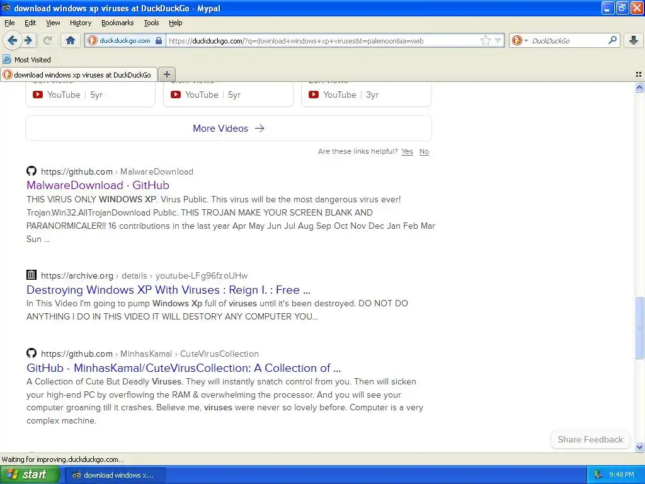Click the GitHub favicon beside the CuteVirusCollection URL
Viewport: 645px width, 484px height.
31,353
